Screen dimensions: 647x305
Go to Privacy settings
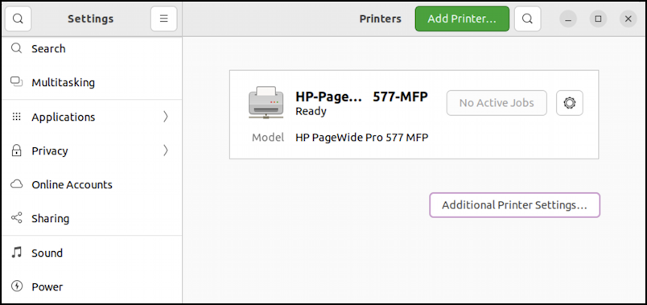click(92, 150)
